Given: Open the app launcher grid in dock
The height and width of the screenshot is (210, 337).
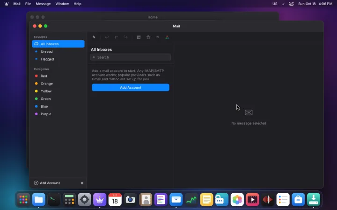Looking at the screenshot, I should [x=23, y=200].
